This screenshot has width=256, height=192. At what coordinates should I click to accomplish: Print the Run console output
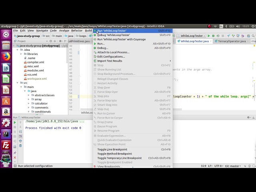[x=20, y=141]
